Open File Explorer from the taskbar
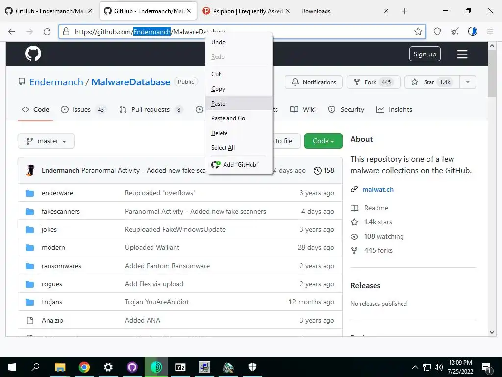502x377 pixels. [x=60, y=367]
